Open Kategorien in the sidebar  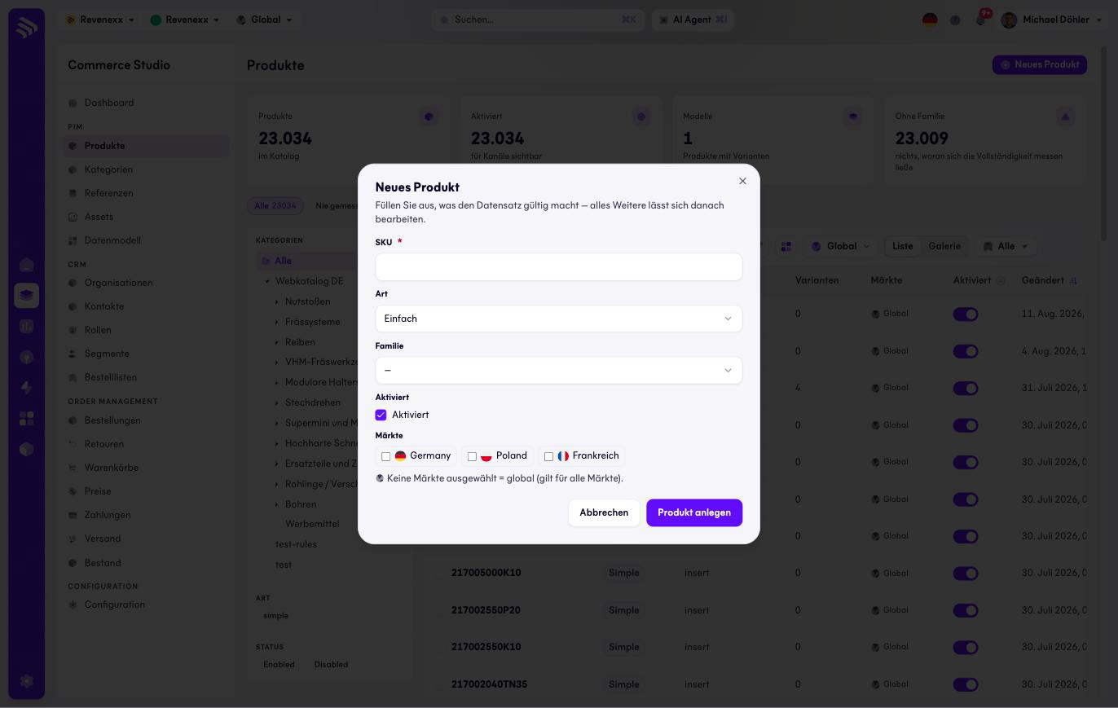[108, 169]
